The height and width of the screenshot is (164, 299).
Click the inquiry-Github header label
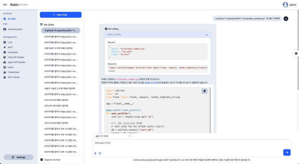tap(114, 35)
